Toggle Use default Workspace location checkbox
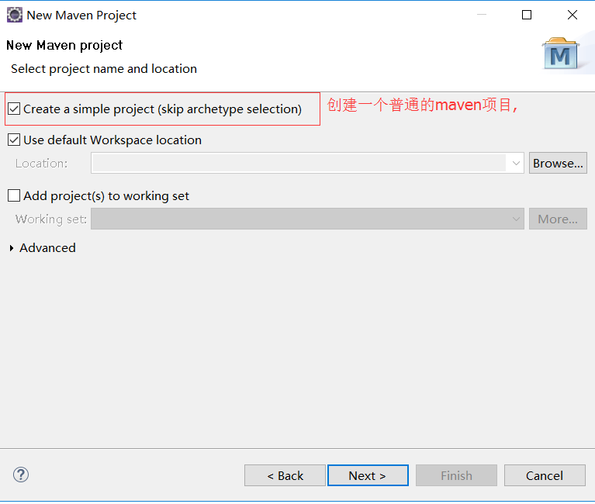The image size is (595, 504). (x=14, y=140)
